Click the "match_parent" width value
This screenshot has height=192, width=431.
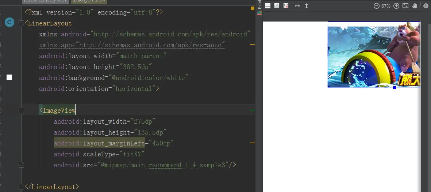click(141, 56)
